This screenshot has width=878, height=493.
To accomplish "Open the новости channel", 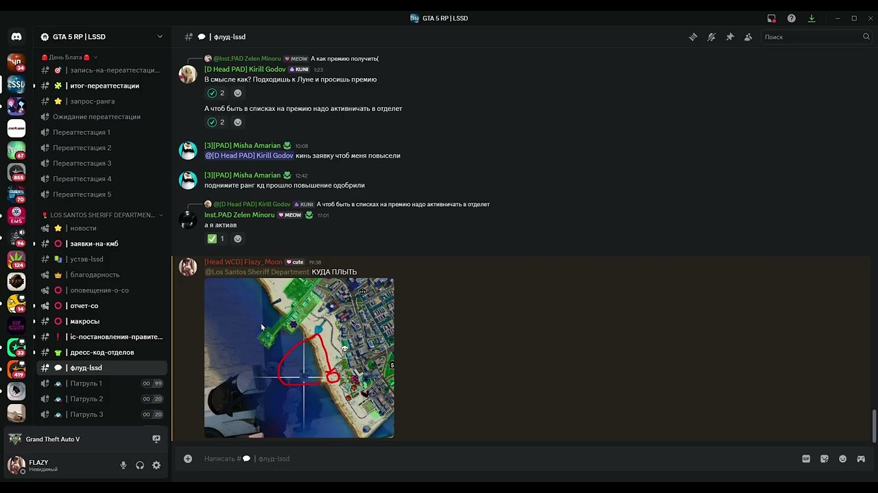I will pyautogui.click(x=102, y=228).
